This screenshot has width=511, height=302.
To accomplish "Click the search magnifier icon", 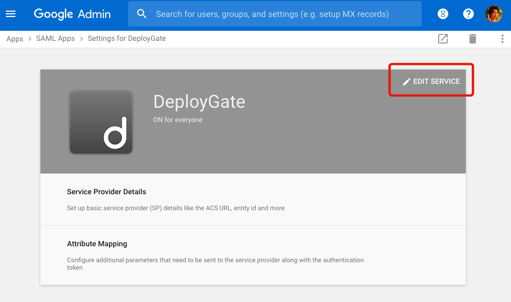I will pos(142,14).
